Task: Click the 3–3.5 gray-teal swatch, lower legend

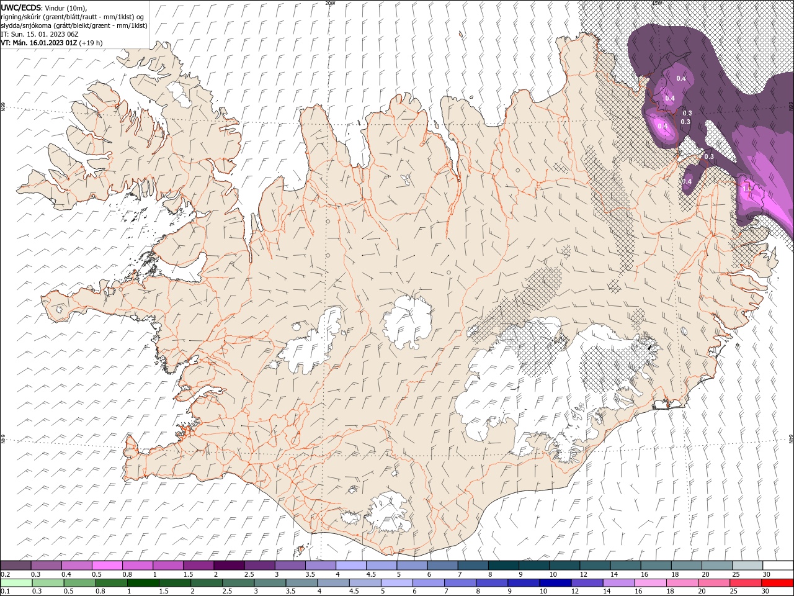Action: click(270, 583)
